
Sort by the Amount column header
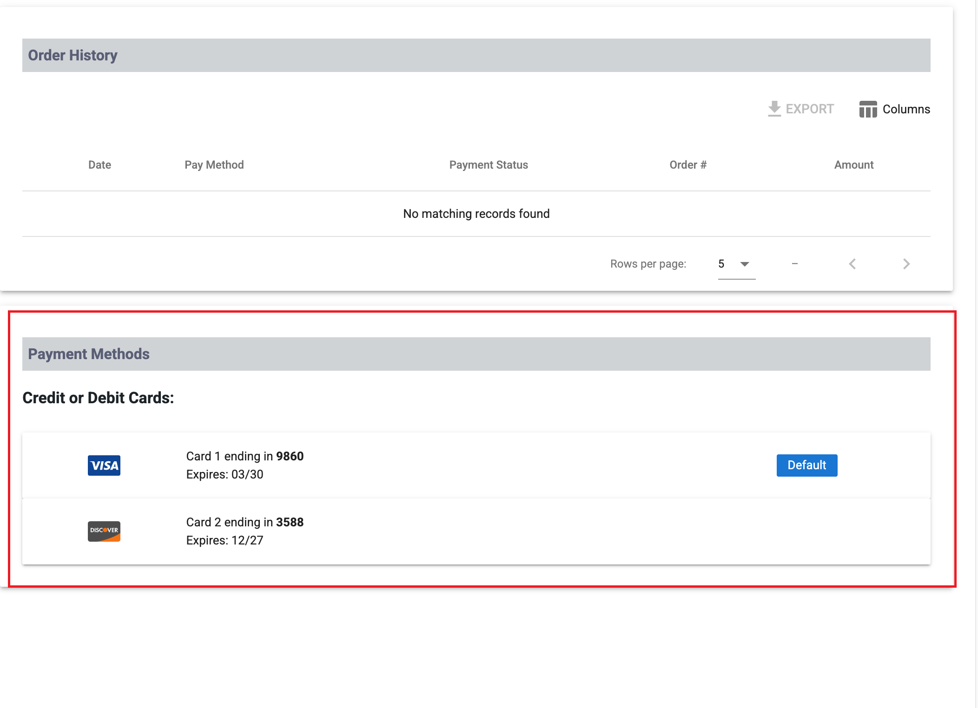click(853, 165)
